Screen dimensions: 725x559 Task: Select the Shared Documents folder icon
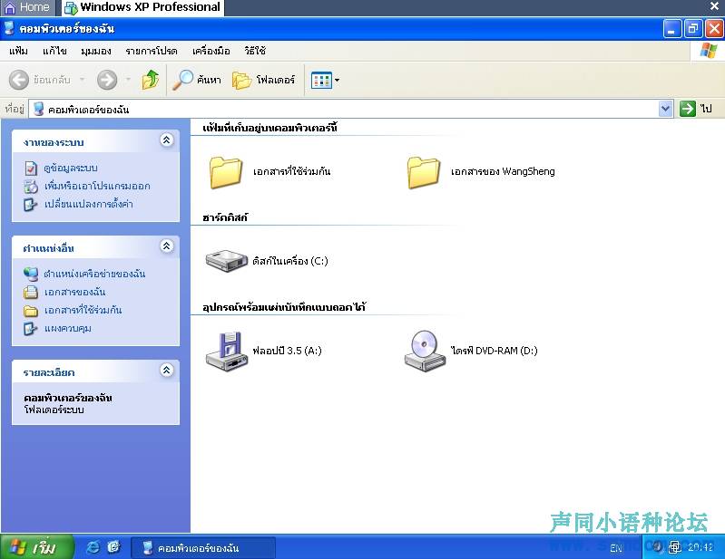225,172
